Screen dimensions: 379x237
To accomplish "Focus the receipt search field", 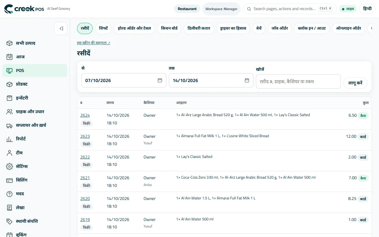I will [x=298, y=81].
